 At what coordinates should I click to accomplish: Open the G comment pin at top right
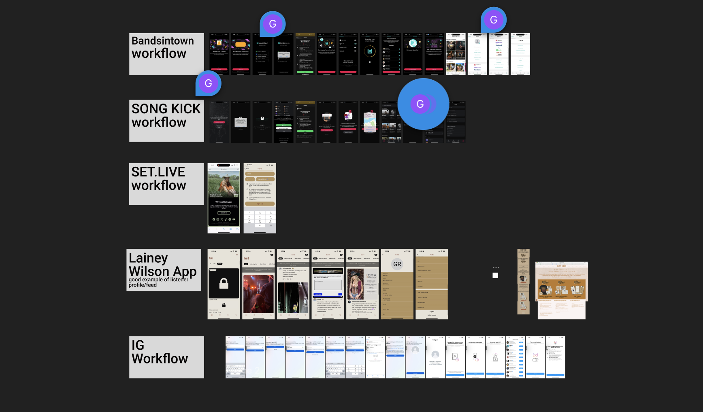(x=493, y=20)
